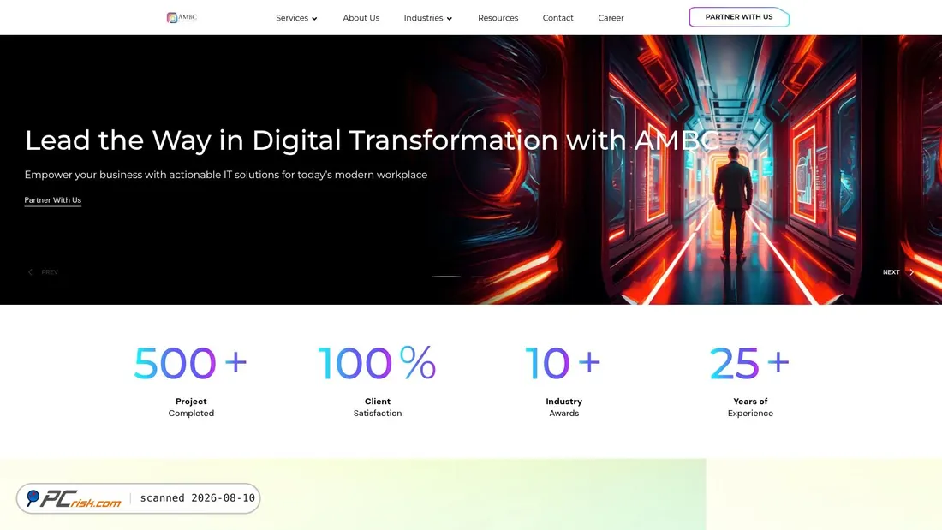Go to the Resources page
This screenshot has width=942, height=530.
point(498,18)
